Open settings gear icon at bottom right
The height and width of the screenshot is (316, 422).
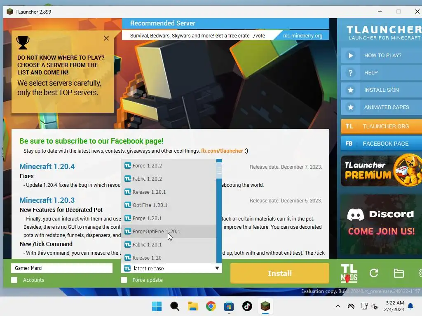click(x=420, y=273)
